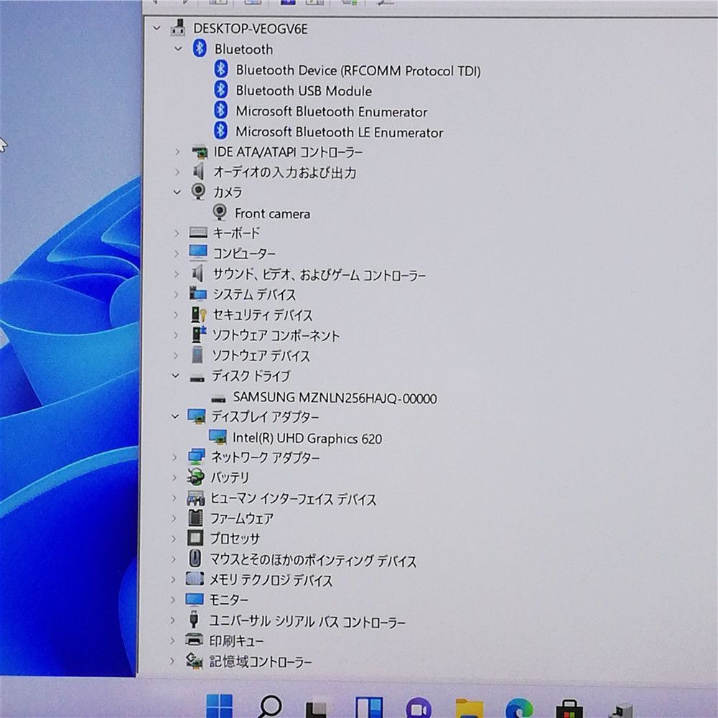Click the サウンド、ビデオ controller speaker icon
Screen dimensions: 718x718
coord(197,274)
